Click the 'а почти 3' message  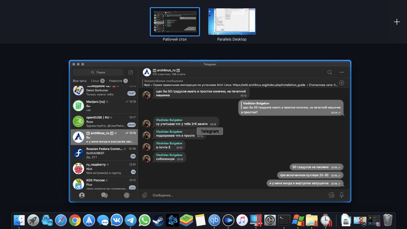(169, 145)
